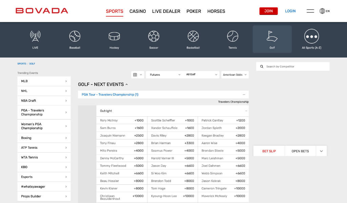
Task: Switch to the SPORTS tab
Action: (115, 11)
